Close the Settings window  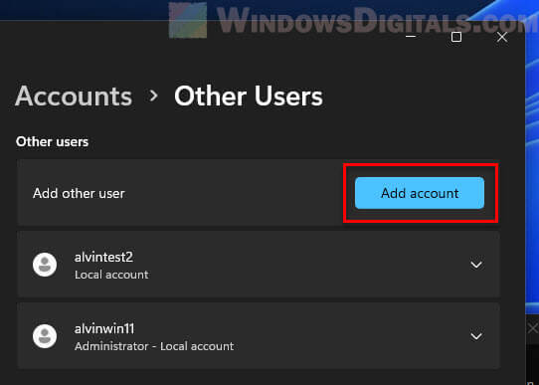502,37
